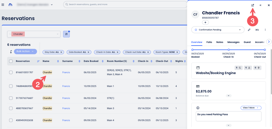Click the bed room assignment icon
Screen dimensions: 272x129
257,30
